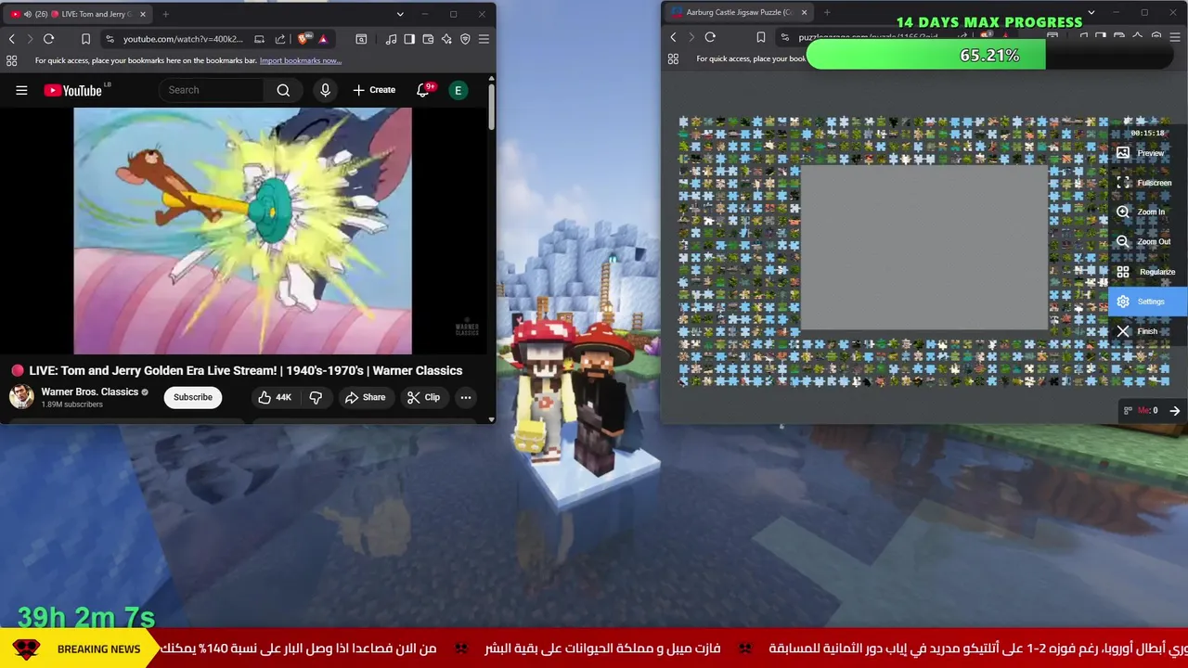Viewport: 1188px width, 668px height.
Task: Reload the puzzle page
Action: [710, 37]
